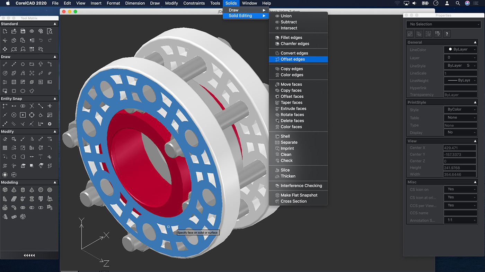Viewport: 485px width, 272px height.
Task: Select the Hatch tool in Draw section
Action: click(x=14, y=82)
